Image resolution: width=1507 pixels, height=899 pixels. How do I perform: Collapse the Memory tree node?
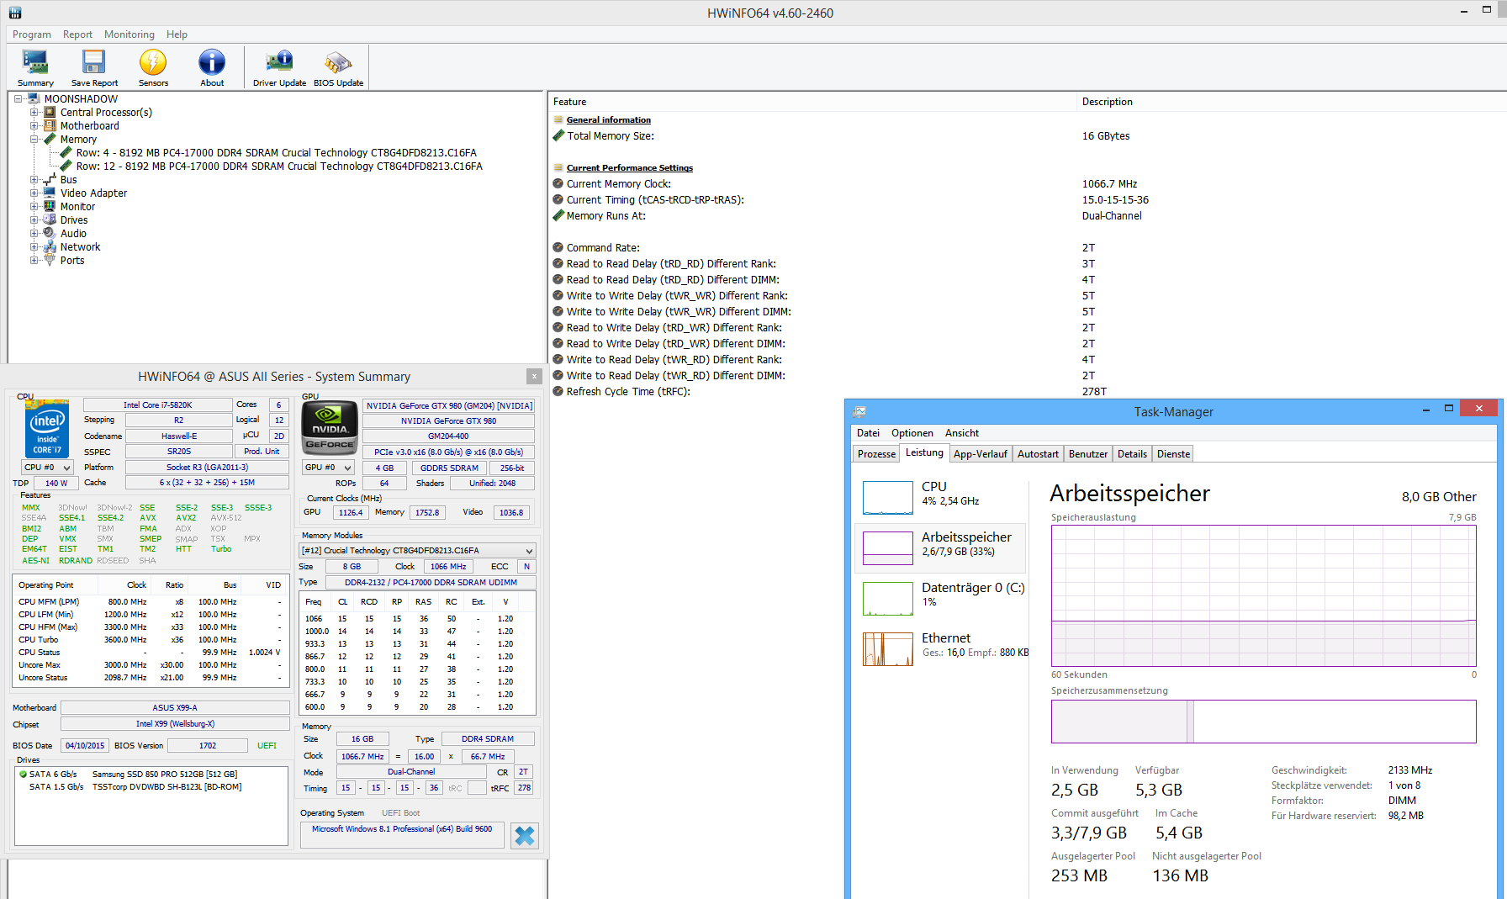point(34,140)
